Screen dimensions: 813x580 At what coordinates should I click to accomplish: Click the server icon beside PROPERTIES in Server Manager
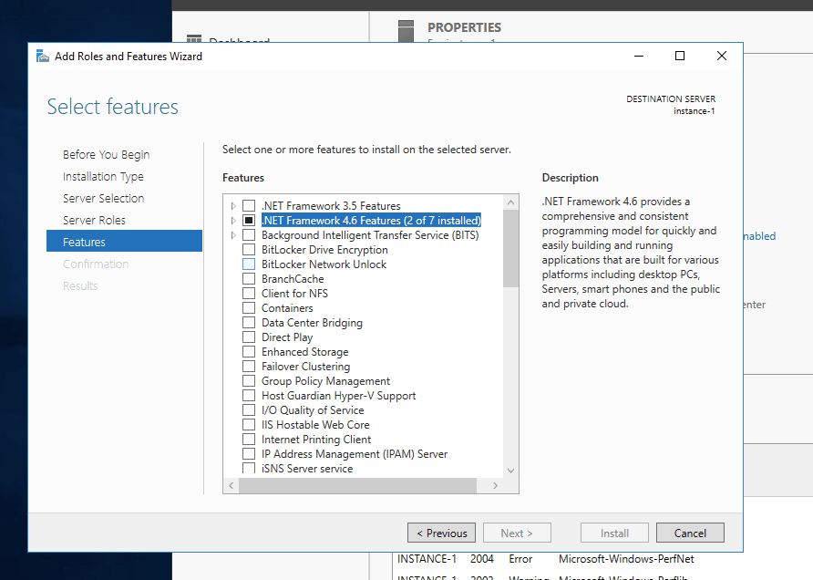coord(406,31)
